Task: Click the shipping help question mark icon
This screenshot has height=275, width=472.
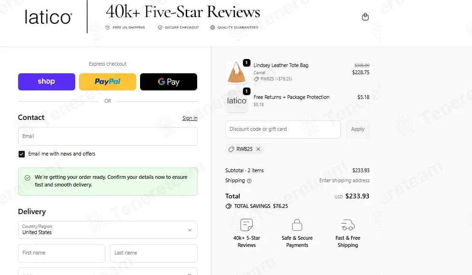Action: click(249, 181)
